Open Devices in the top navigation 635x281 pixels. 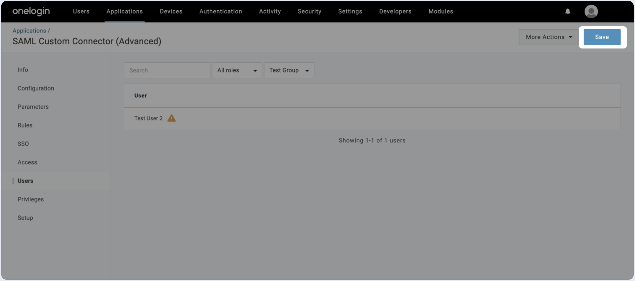(171, 11)
